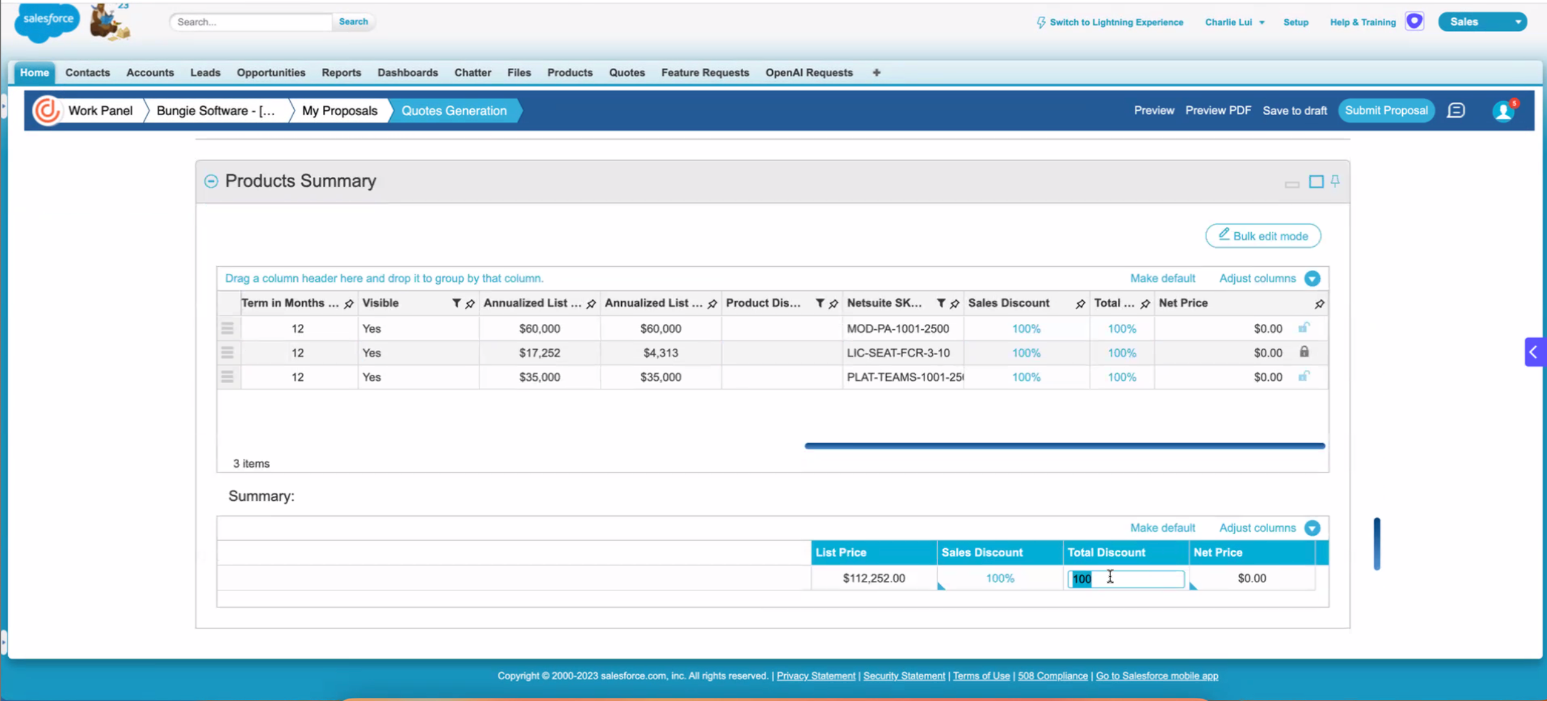Open Adjust columns dropdown above products grid

click(1312, 279)
